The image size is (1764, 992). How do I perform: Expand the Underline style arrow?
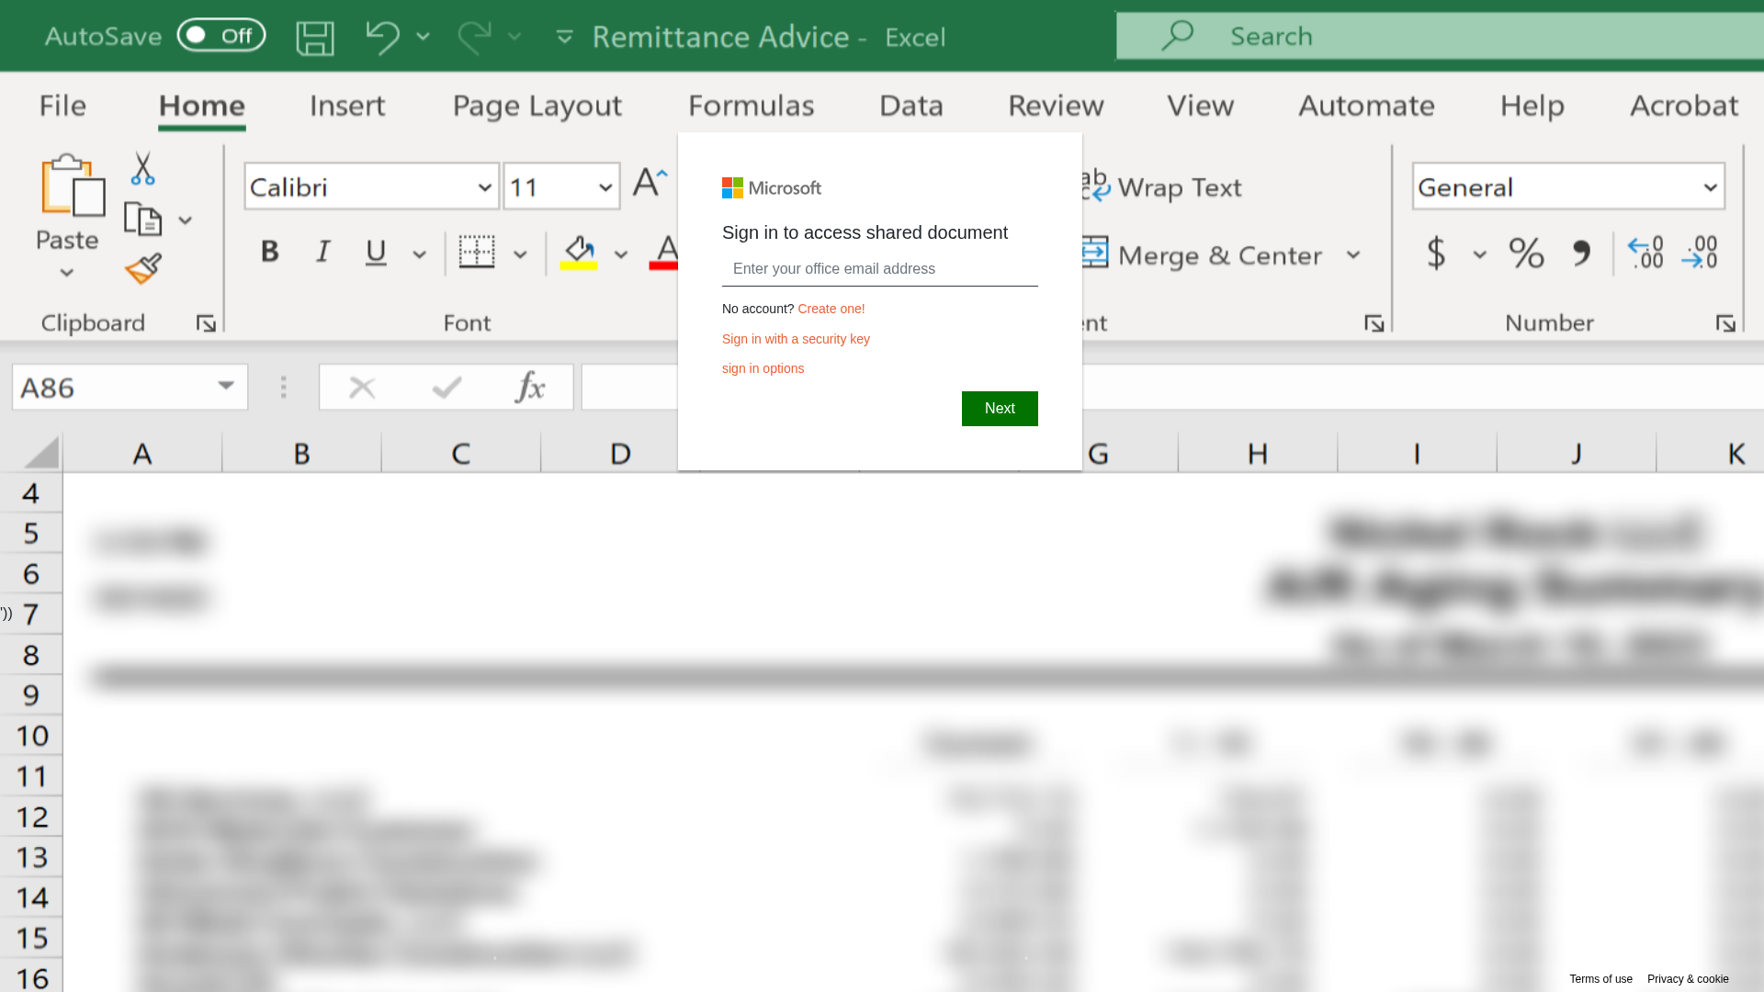(419, 254)
